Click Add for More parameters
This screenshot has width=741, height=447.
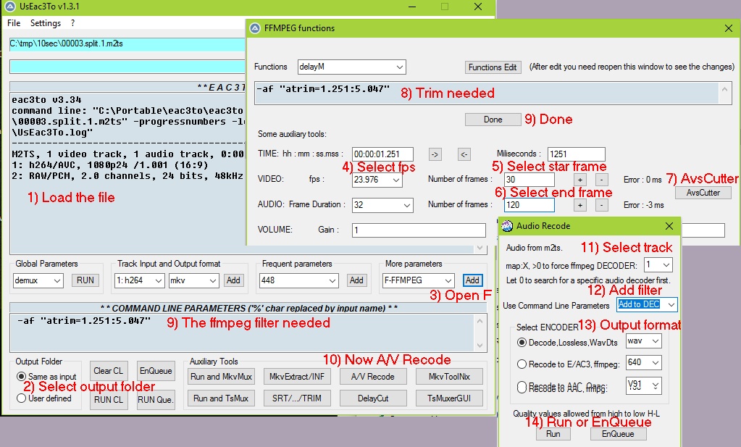coord(472,280)
